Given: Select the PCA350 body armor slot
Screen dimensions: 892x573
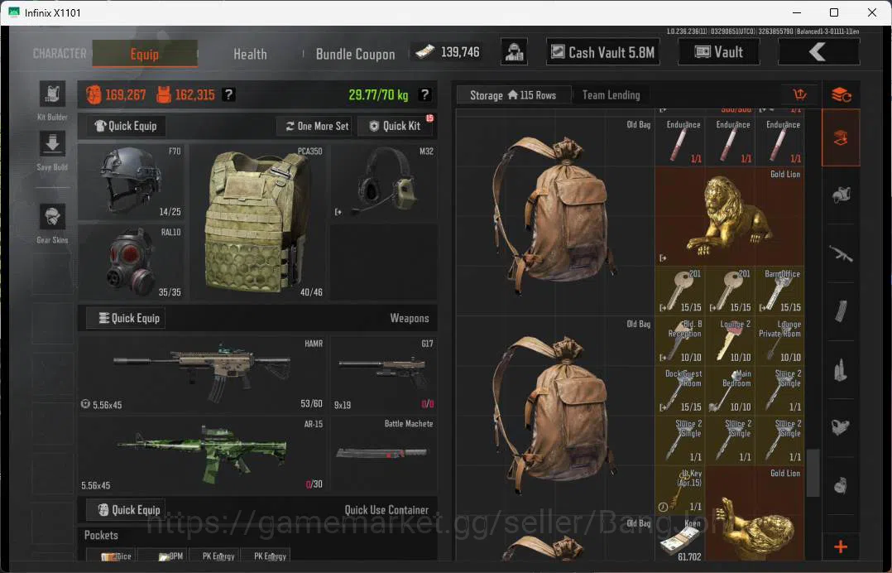Looking at the screenshot, I should 257,222.
